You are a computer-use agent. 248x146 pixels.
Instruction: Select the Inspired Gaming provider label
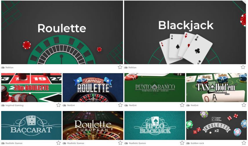point(15,105)
